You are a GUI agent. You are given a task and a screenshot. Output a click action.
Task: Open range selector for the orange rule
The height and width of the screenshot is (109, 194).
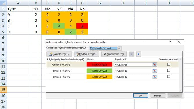tap(155, 77)
